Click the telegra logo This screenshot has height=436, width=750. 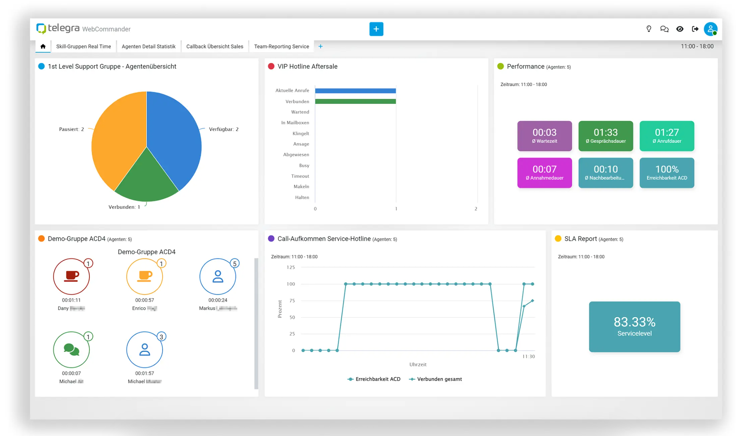(x=58, y=28)
